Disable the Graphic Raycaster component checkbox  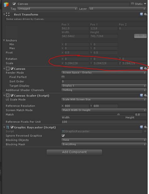pyautogui.click(x=12, y=127)
